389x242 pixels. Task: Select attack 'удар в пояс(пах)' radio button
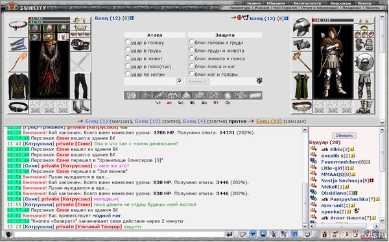(128, 66)
